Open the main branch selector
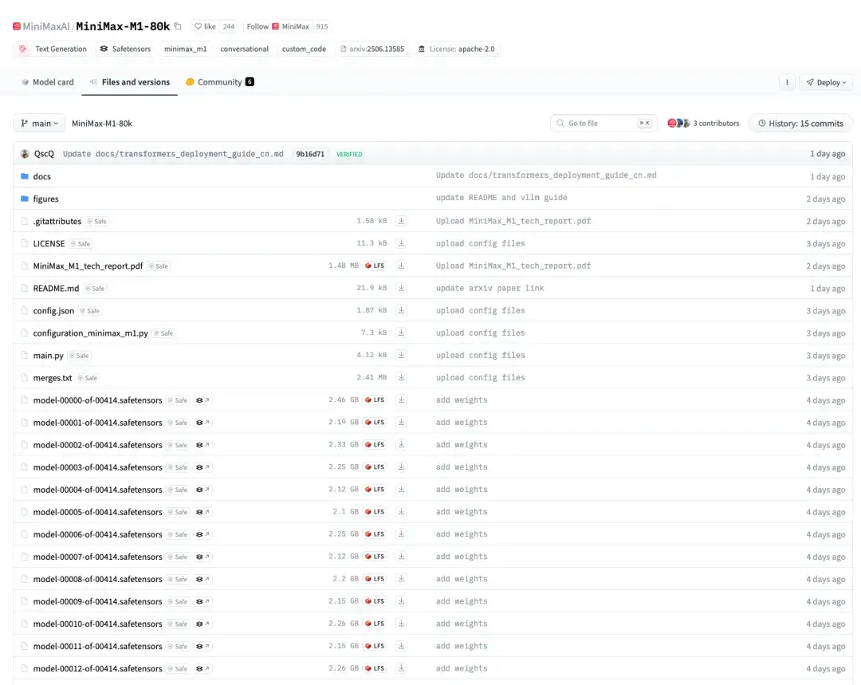 click(39, 123)
